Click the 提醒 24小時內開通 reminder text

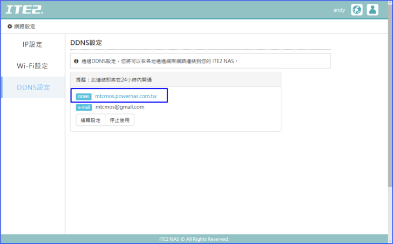pyautogui.click(x=114, y=80)
